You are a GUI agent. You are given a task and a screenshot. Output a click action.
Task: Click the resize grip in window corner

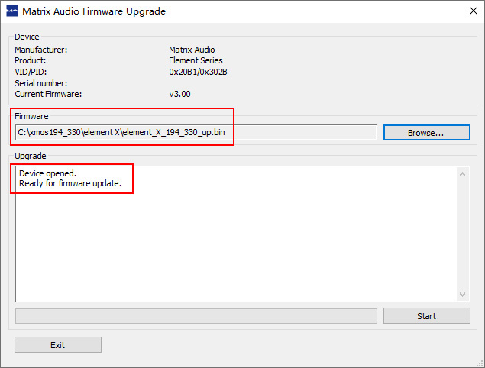click(480, 363)
